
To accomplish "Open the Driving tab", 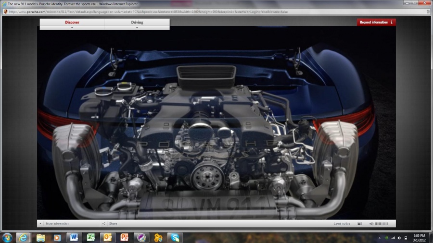I will click(x=137, y=22).
